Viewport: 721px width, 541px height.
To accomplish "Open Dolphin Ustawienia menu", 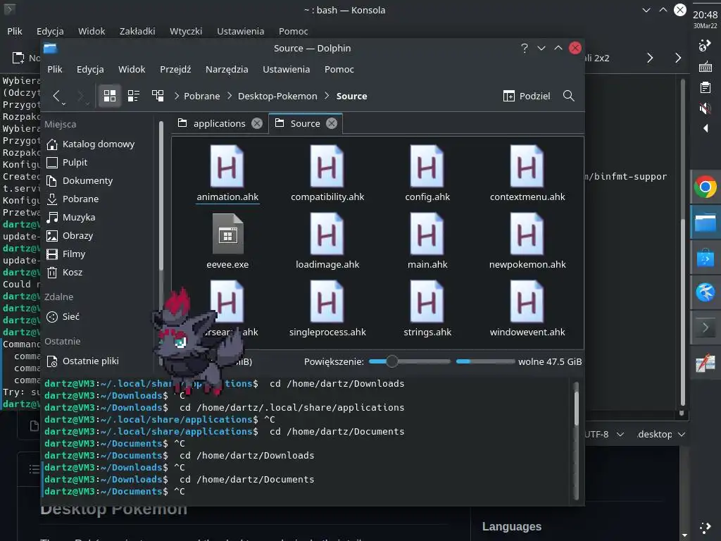I will (x=286, y=69).
